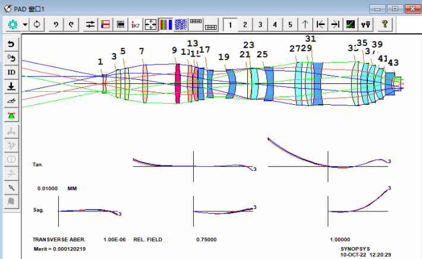The image size is (422, 259).
Task: Click the sidebar download arrow icon
Action: [11, 86]
